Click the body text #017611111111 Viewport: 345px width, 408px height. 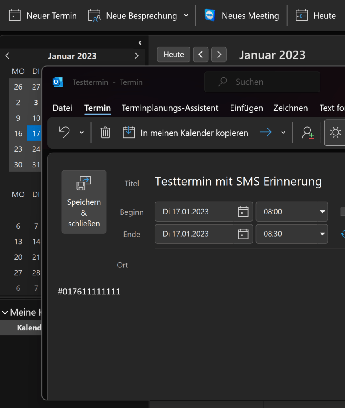tap(89, 292)
